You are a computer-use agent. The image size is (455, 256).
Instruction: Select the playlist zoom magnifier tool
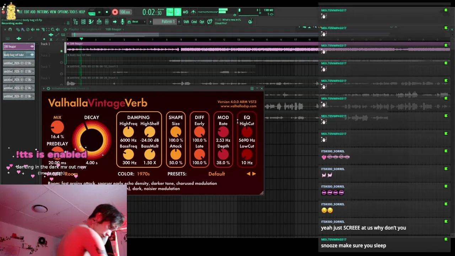click(53, 30)
